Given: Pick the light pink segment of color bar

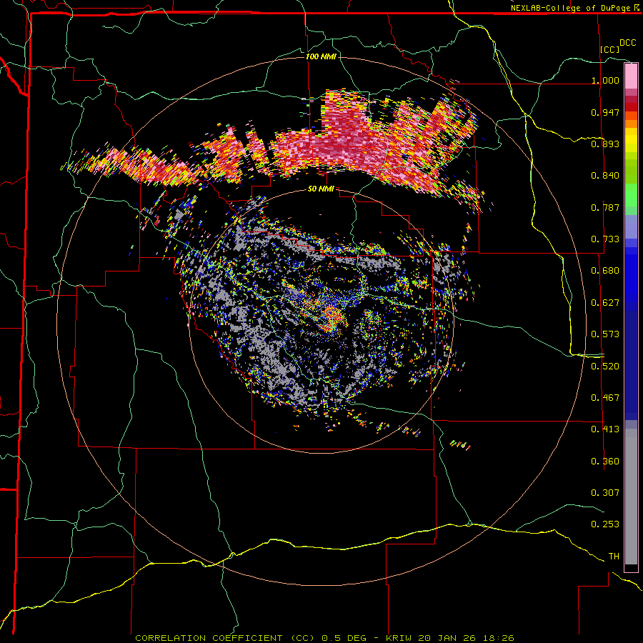Looking at the screenshot, I should pos(631,76).
